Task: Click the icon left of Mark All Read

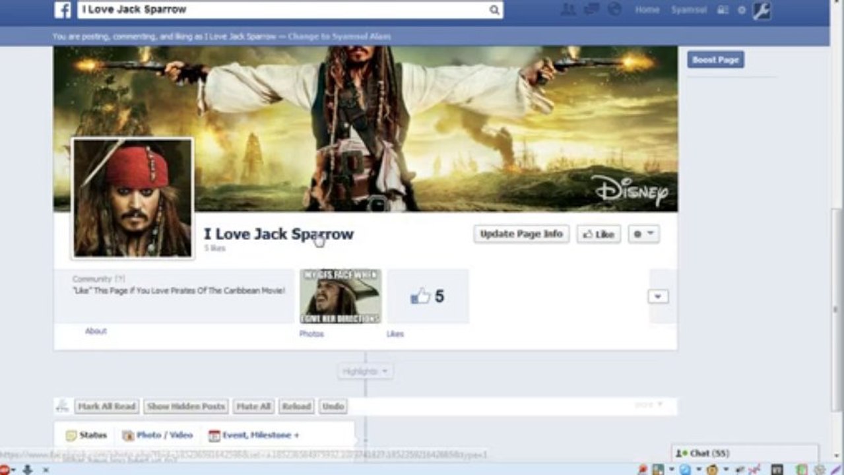Action: (62, 406)
